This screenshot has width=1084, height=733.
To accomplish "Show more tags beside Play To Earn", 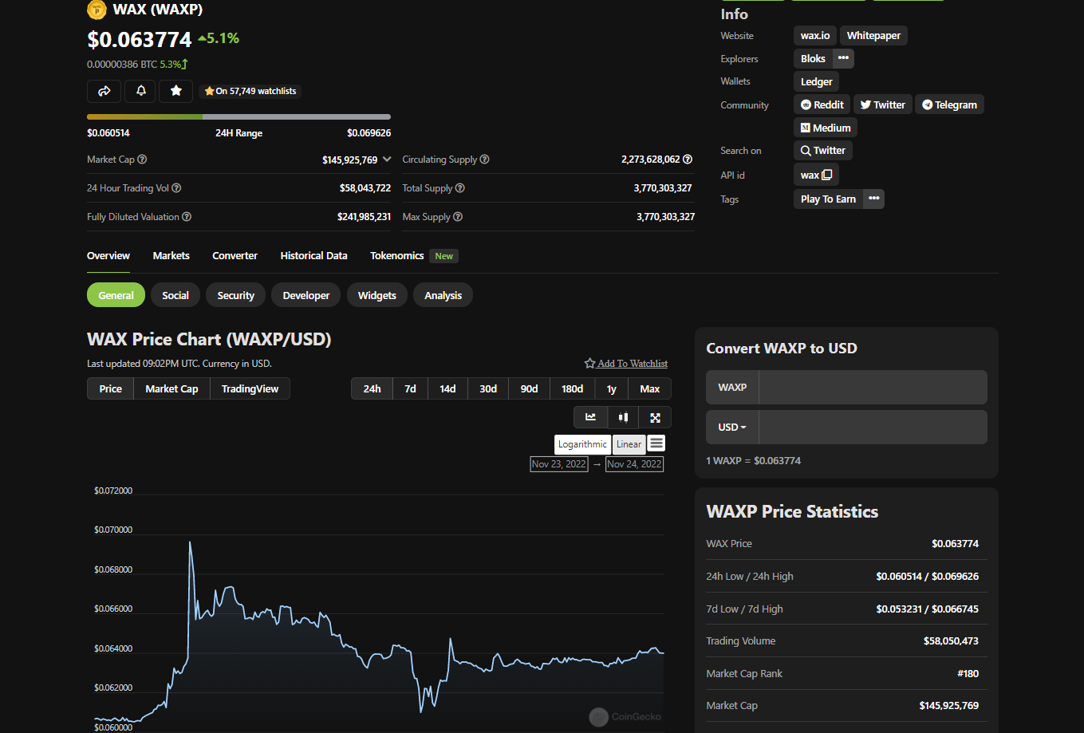I will (x=874, y=199).
